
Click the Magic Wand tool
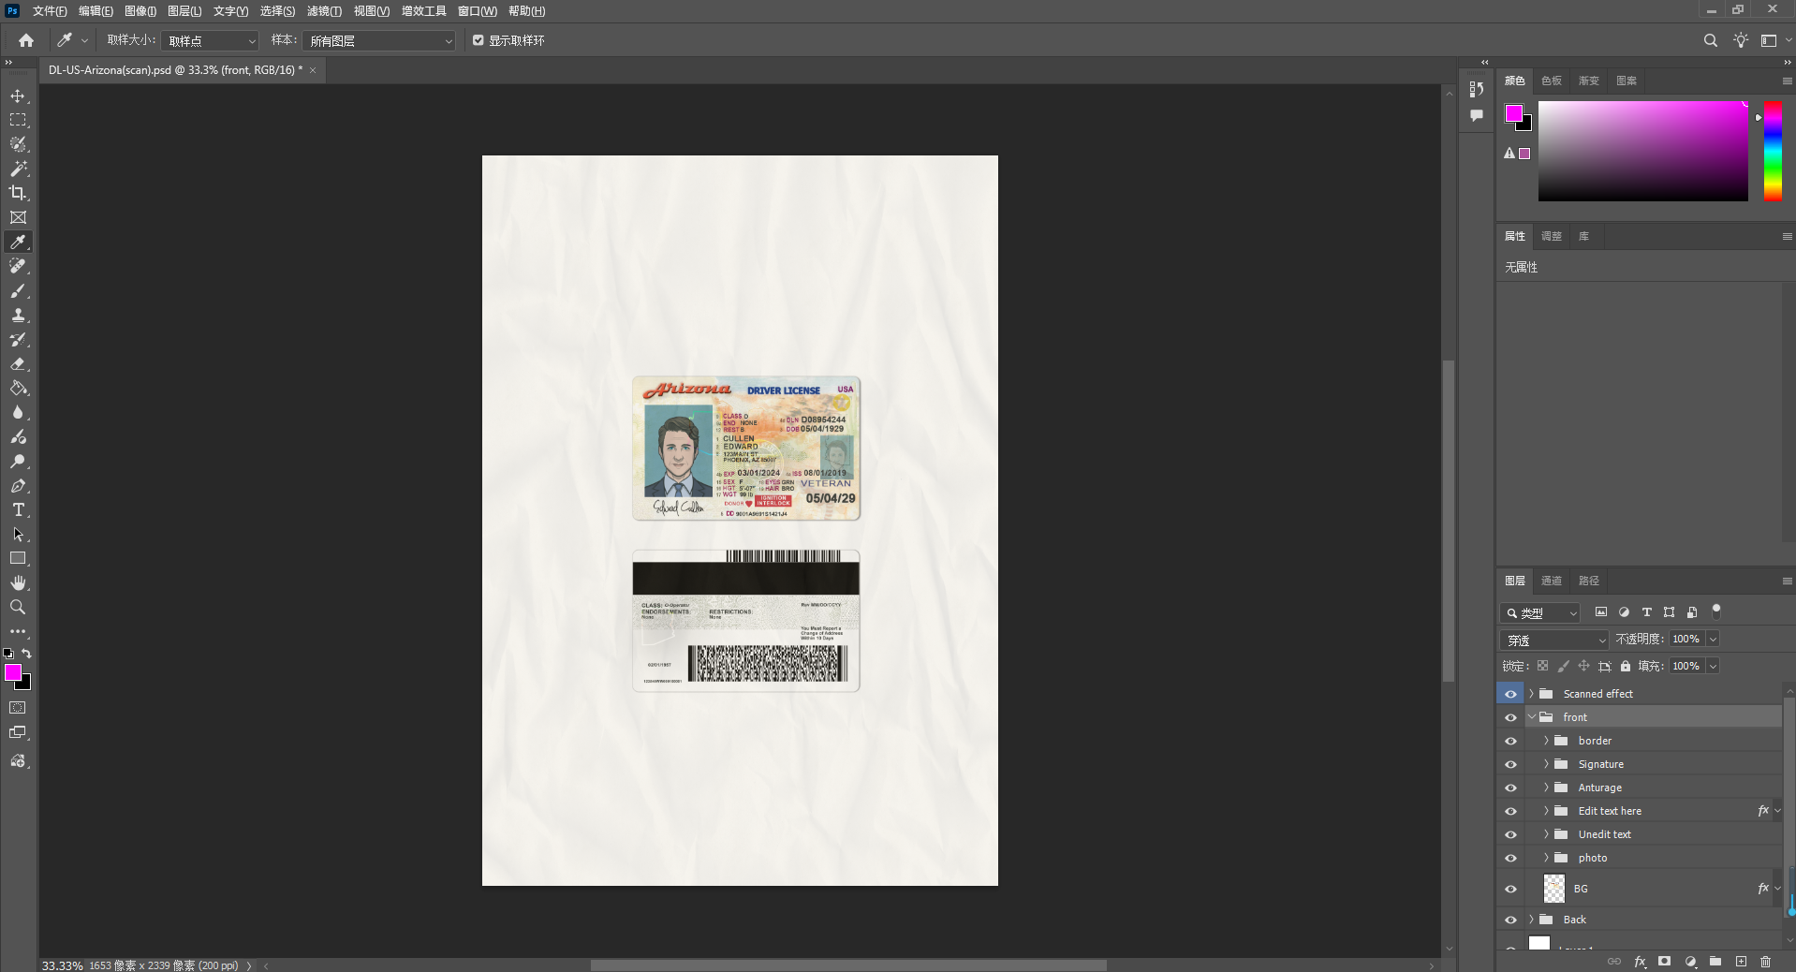[18, 169]
